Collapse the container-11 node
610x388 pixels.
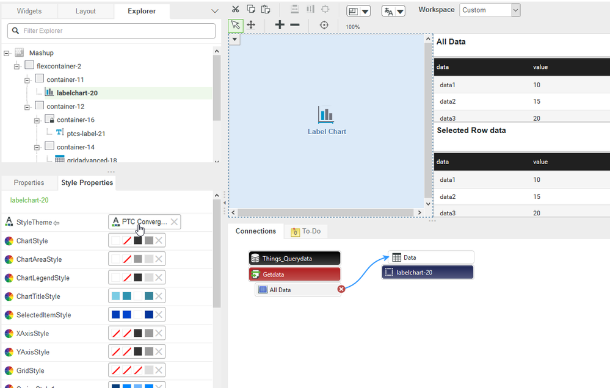point(27,80)
